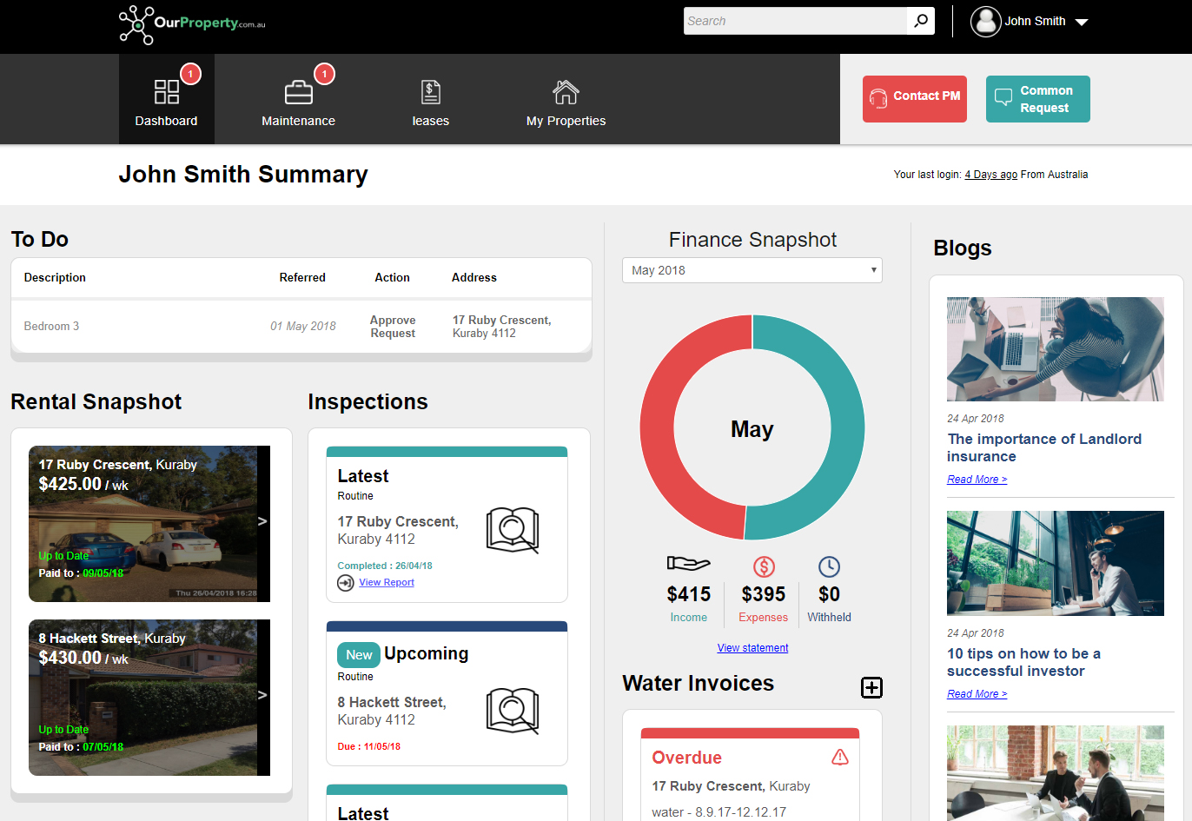Open View statement link

[x=752, y=647]
